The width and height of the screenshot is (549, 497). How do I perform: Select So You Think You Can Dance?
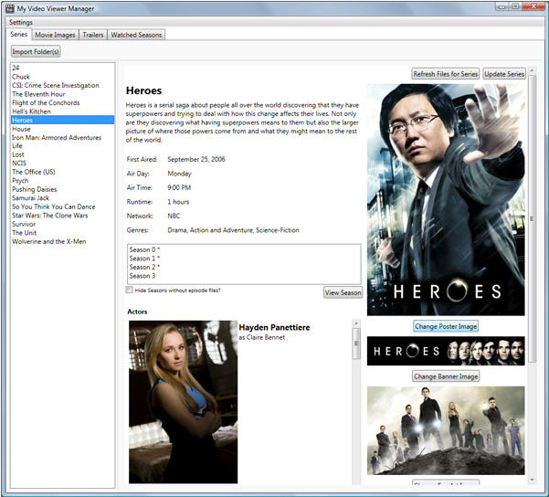pos(62,206)
